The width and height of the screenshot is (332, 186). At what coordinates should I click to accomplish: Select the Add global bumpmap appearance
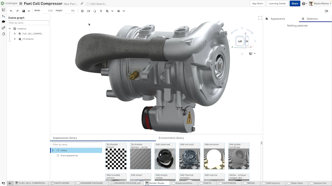tap(239, 156)
